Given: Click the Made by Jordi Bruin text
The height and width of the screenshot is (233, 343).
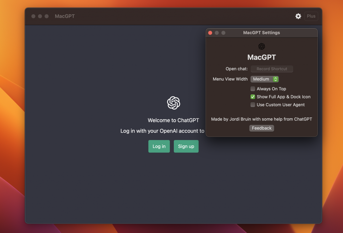Looking at the screenshot, I should (262, 119).
